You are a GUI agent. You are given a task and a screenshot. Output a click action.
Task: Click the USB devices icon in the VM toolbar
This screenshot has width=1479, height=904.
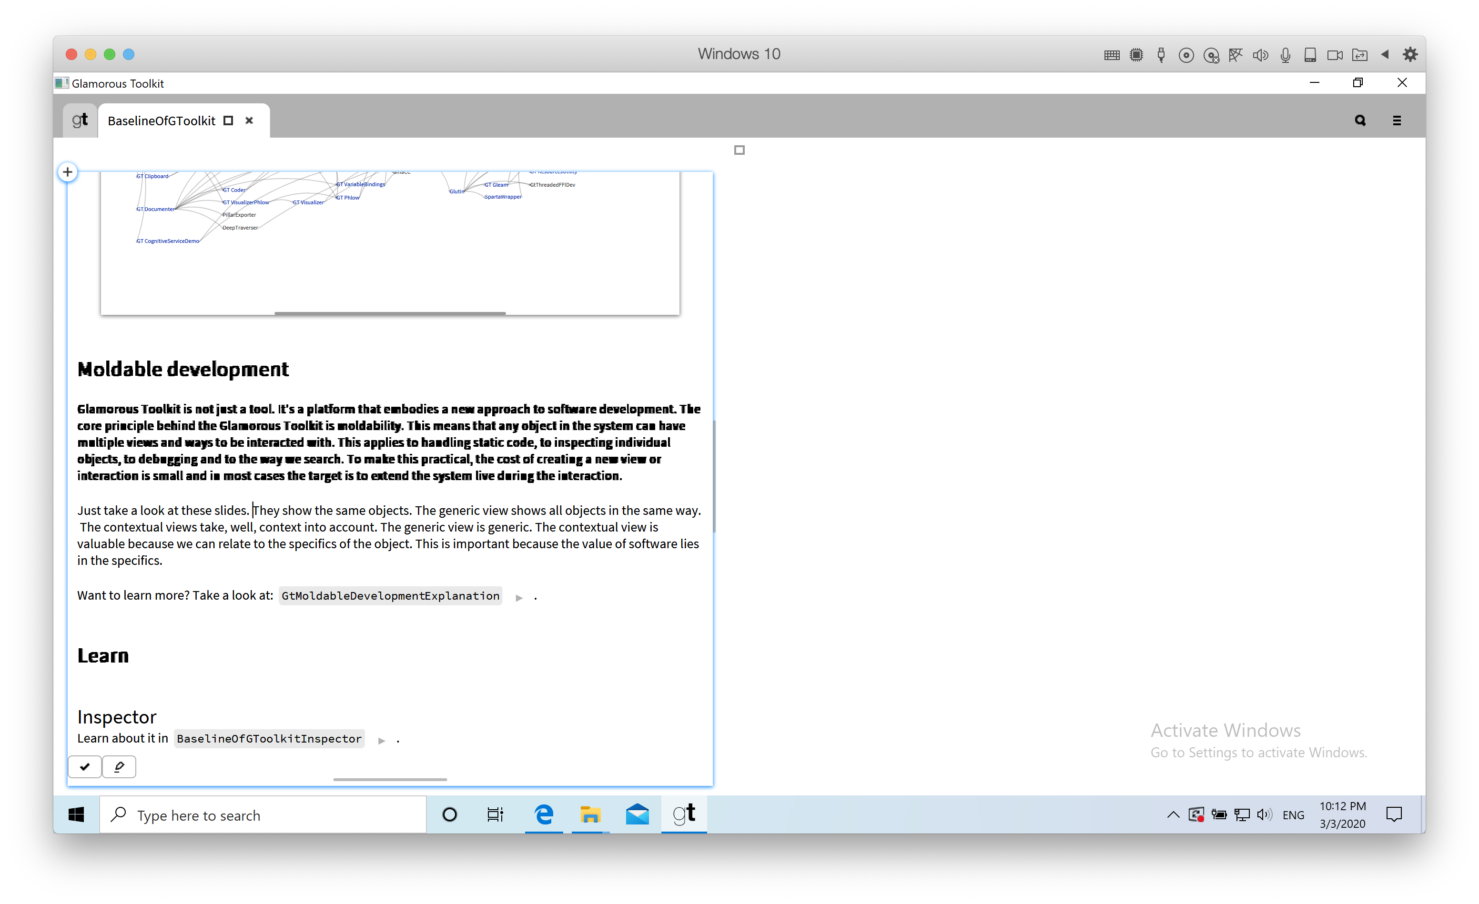coord(1161,54)
